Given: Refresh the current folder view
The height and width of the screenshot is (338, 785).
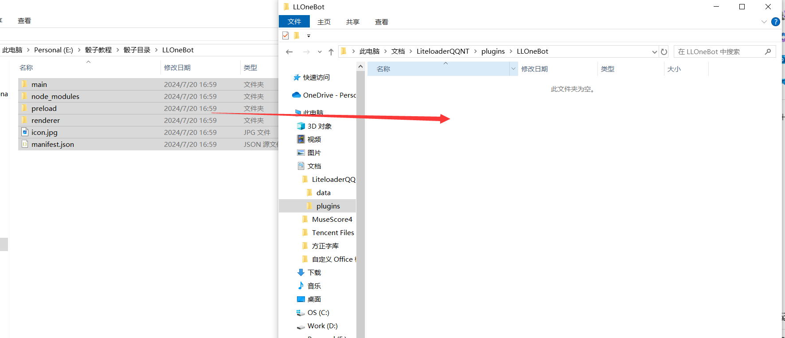Looking at the screenshot, I should [x=664, y=52].
